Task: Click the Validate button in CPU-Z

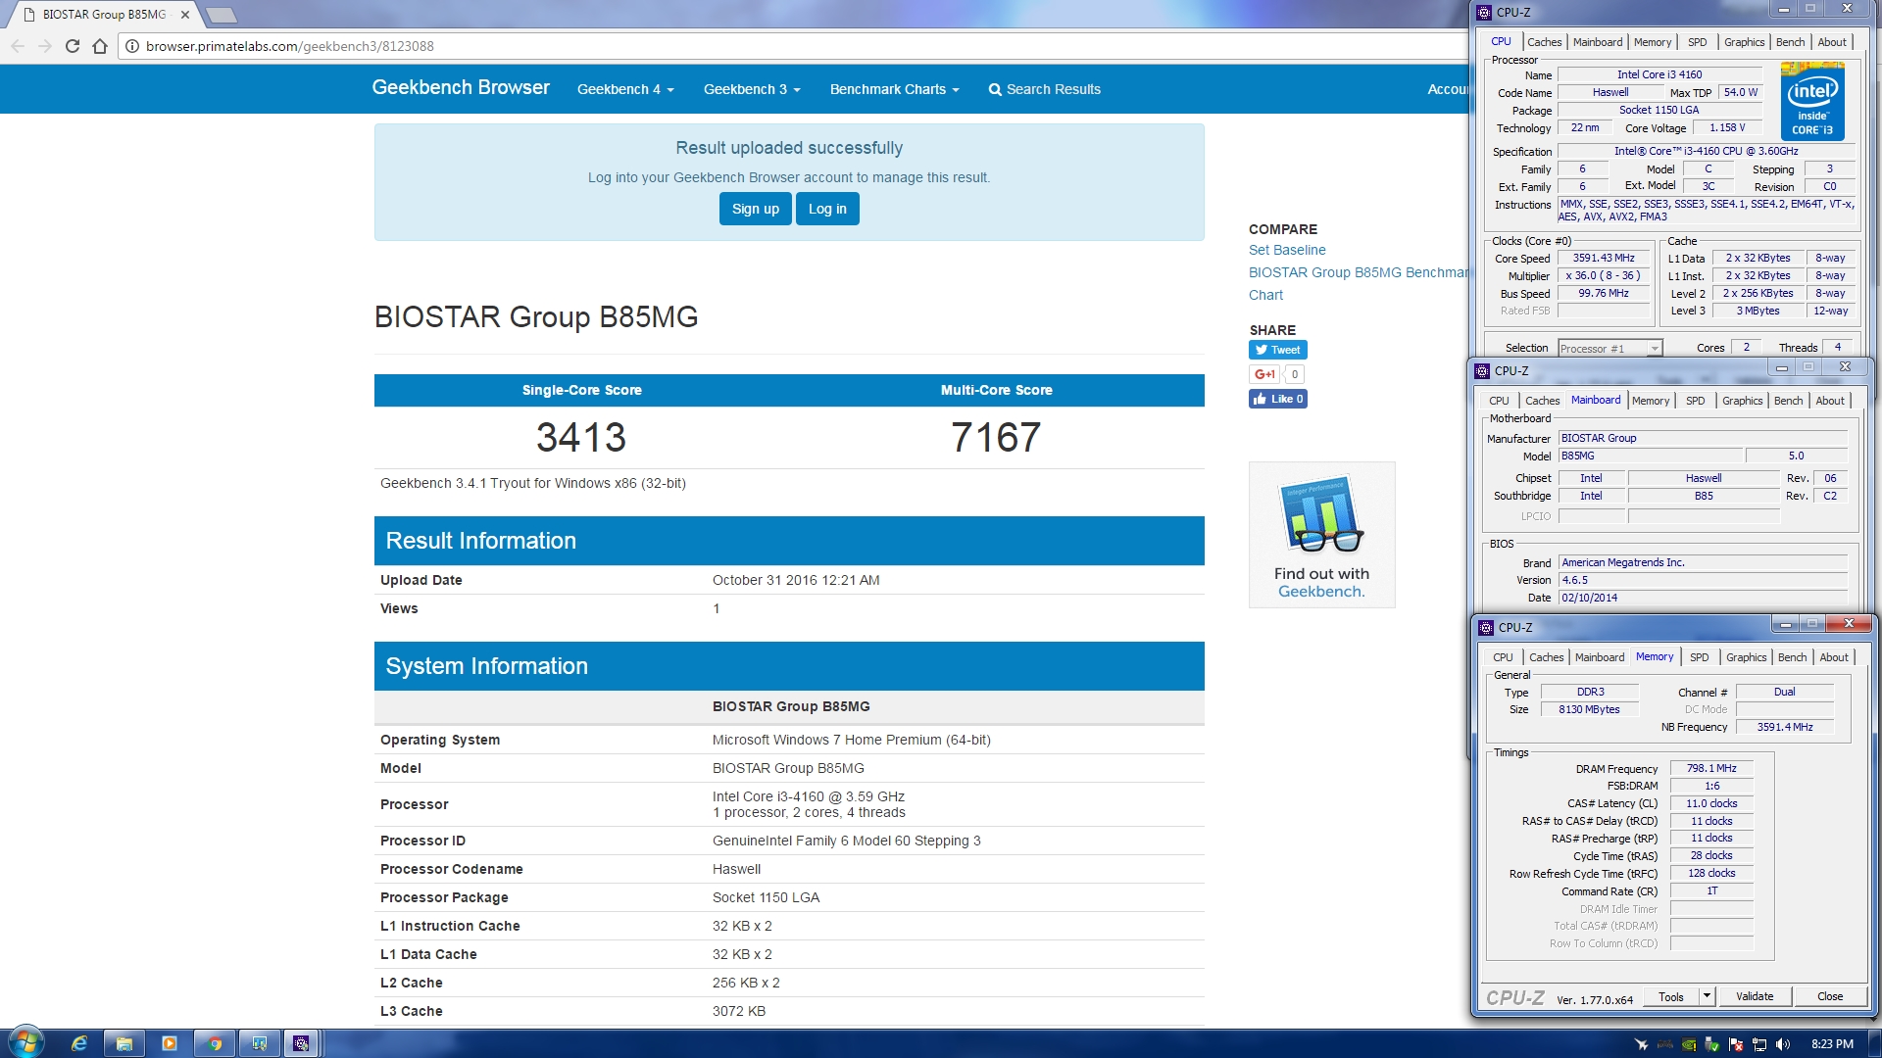Action: click(x=1754, y=996)
